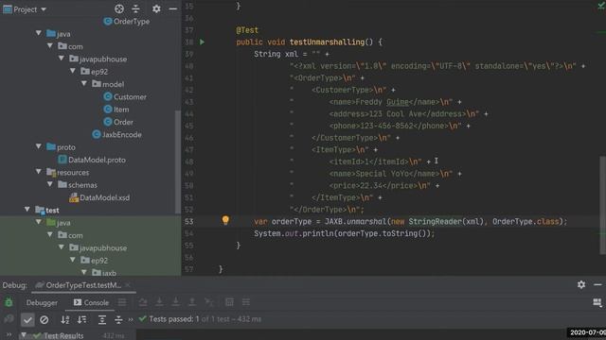Screen dimensions: 606x340
Task: Collapse the main java folder
Action: coord(39,33)
